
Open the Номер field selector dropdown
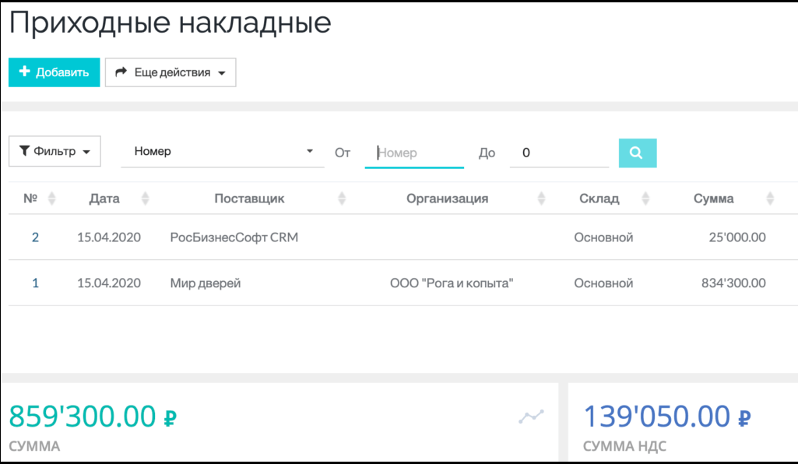[222, 151]
